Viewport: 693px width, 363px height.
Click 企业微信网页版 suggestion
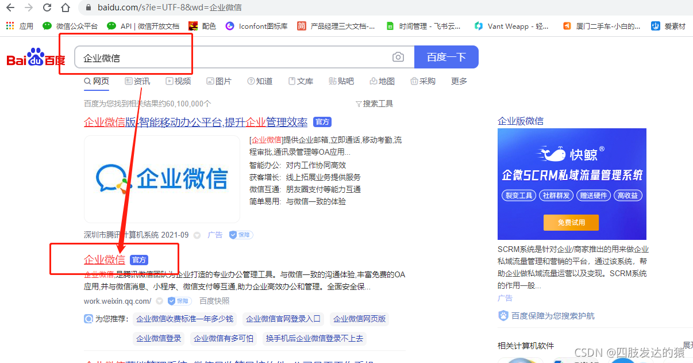(360, 319)
